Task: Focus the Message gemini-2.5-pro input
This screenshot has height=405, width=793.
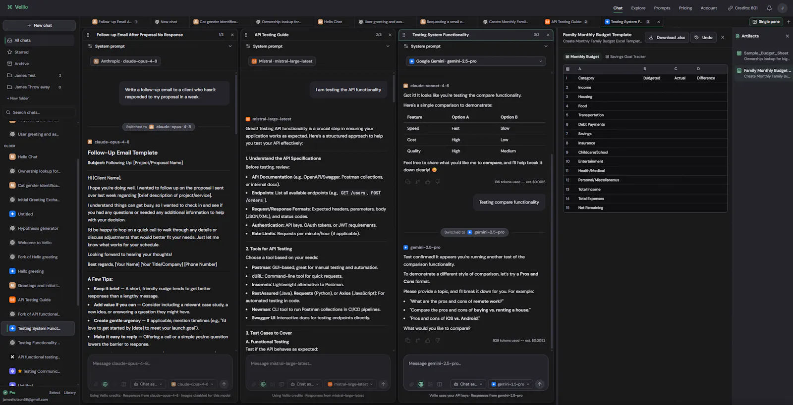Action: point(475,364)
